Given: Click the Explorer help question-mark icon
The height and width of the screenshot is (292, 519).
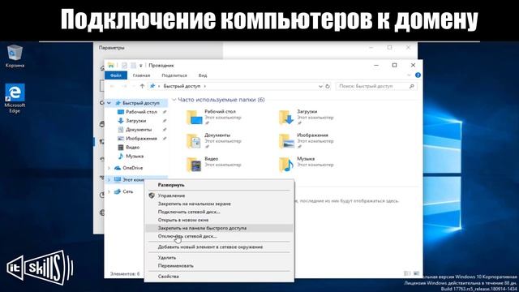Looking at the screenshot, I should (418, 75).
